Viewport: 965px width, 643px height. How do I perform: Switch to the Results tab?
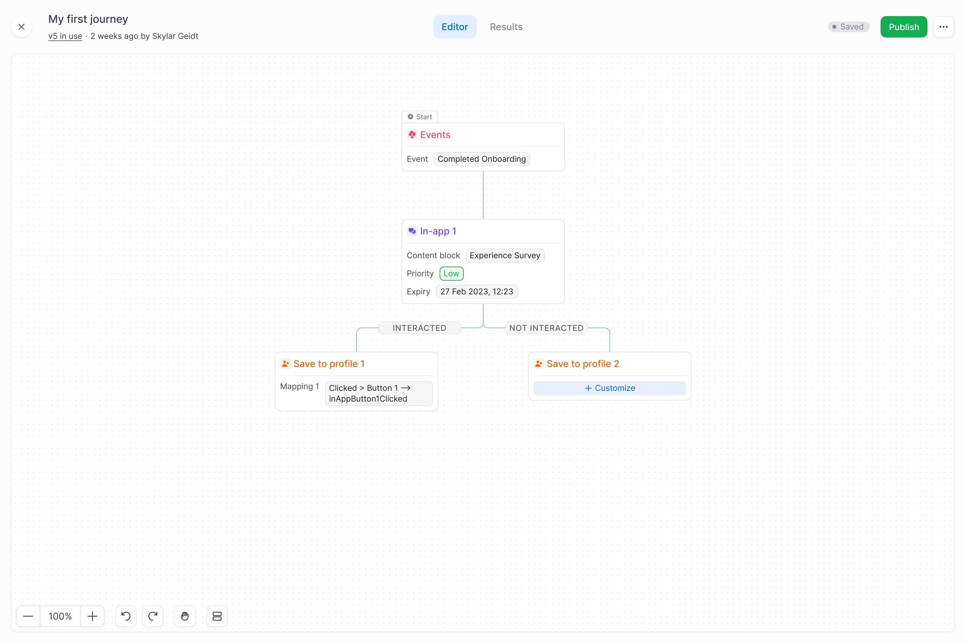click(x=506, y=27)
